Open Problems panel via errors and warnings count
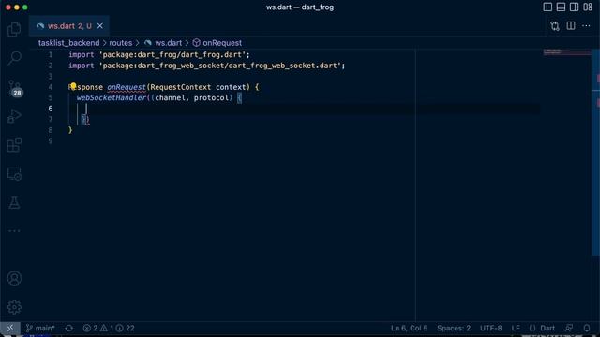600x337 pixels. click(x=109, y=328)
